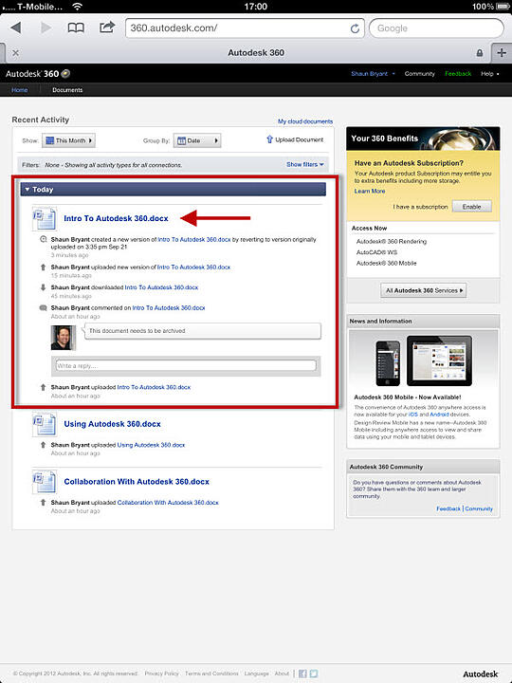Click the Twitter icon in footer

[x=314, y=674]
